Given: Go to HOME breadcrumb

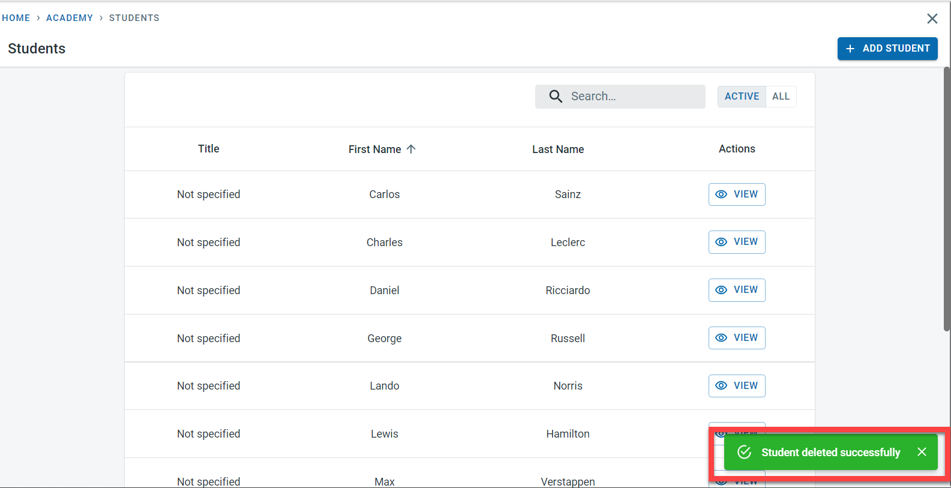Looking at the screenshot, I should pyautogui.click(x=16, y=18).
